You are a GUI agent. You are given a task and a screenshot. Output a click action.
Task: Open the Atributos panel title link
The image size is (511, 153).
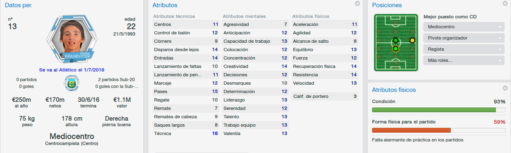click(x=165, y=5)
